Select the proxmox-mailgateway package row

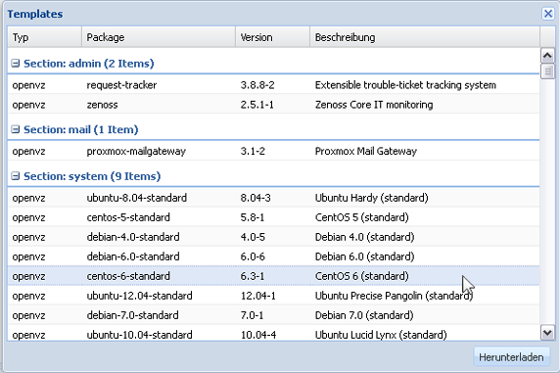[x=273, y=151]
